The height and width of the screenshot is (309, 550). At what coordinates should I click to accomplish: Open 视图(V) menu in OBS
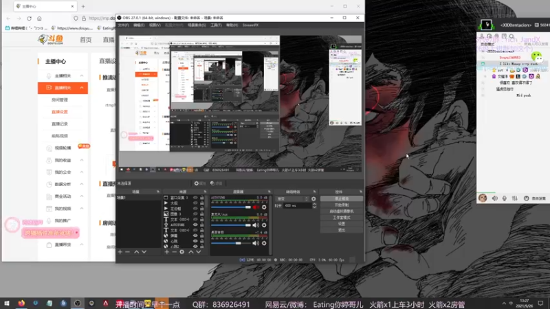[155, 25]
